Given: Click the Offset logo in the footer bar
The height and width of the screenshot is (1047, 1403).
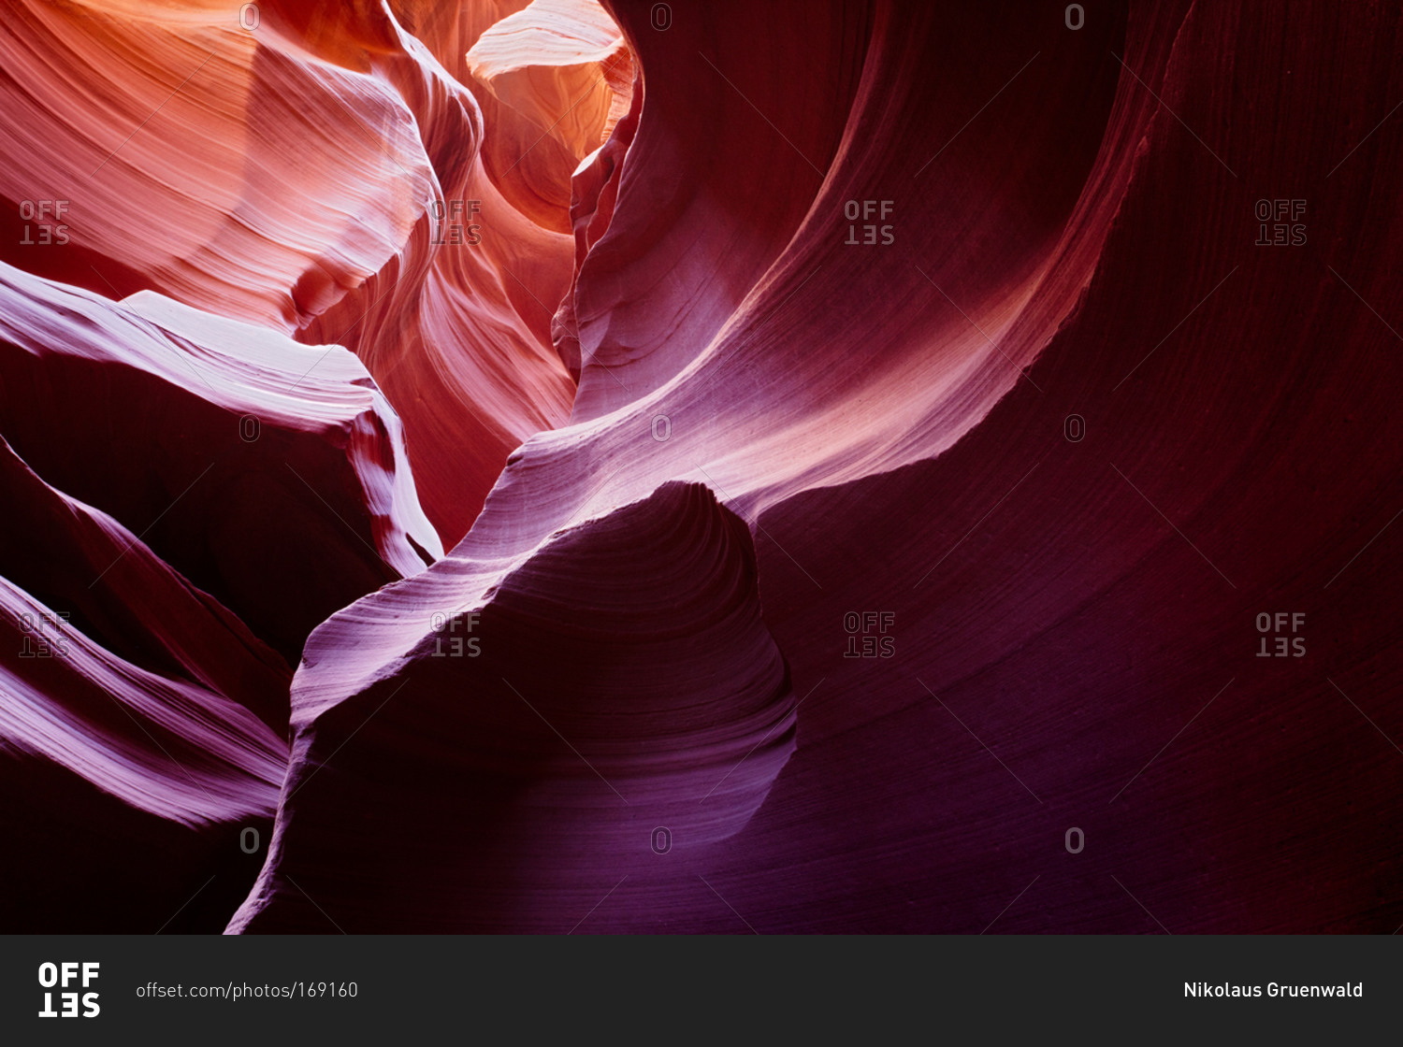Looking at the screenshot, I should point(68,990).
